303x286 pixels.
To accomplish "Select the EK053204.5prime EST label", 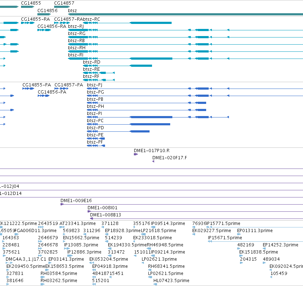I will click(109, 259).
